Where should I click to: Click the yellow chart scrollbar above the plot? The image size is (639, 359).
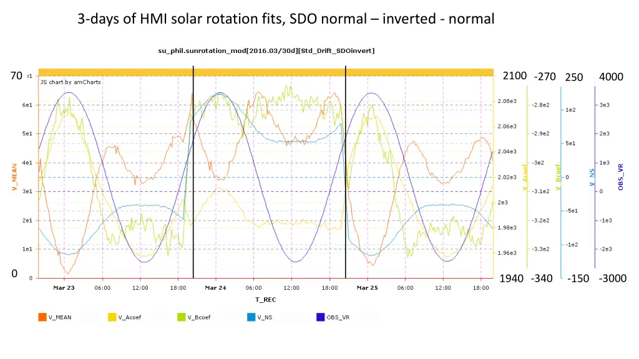coord(266,72)
